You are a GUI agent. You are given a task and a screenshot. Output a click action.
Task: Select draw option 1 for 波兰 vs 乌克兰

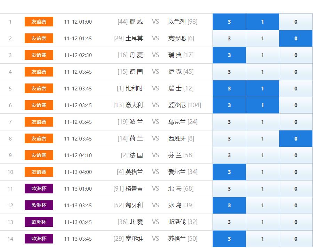(262, 122)
